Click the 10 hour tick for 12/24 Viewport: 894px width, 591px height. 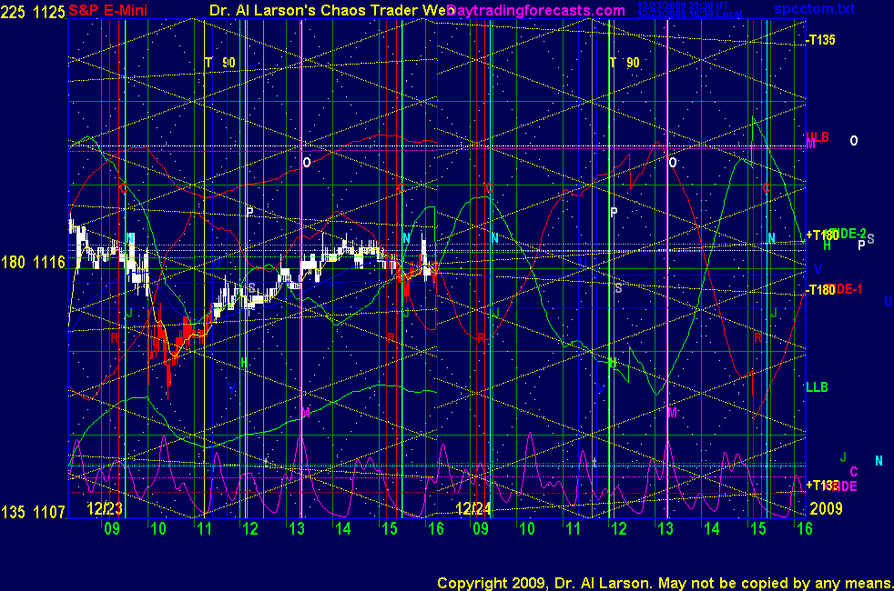(x=527, y=528)
